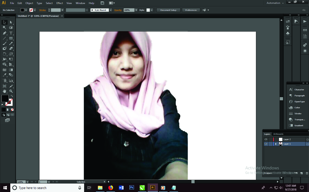
Task: Delete selection with Layers trash icon
Action: coord(307,173)
